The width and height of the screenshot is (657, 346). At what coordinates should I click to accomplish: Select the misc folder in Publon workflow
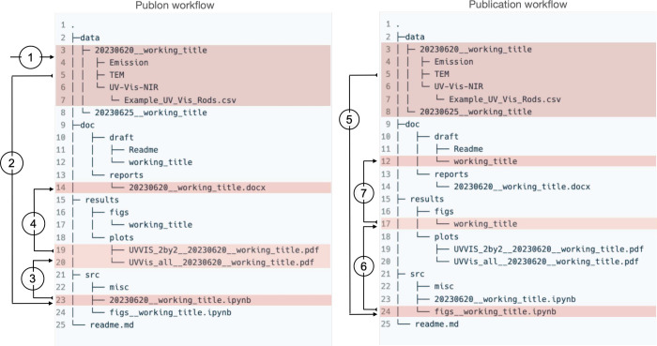[119, 288]
